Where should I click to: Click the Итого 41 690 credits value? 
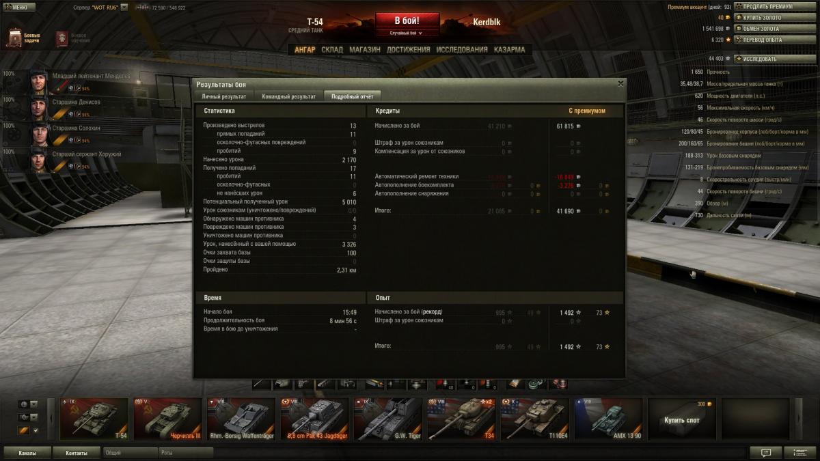coord(565,211)
